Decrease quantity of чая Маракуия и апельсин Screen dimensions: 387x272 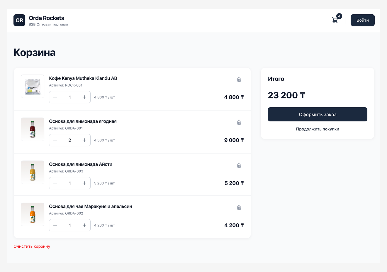point(55,225)
